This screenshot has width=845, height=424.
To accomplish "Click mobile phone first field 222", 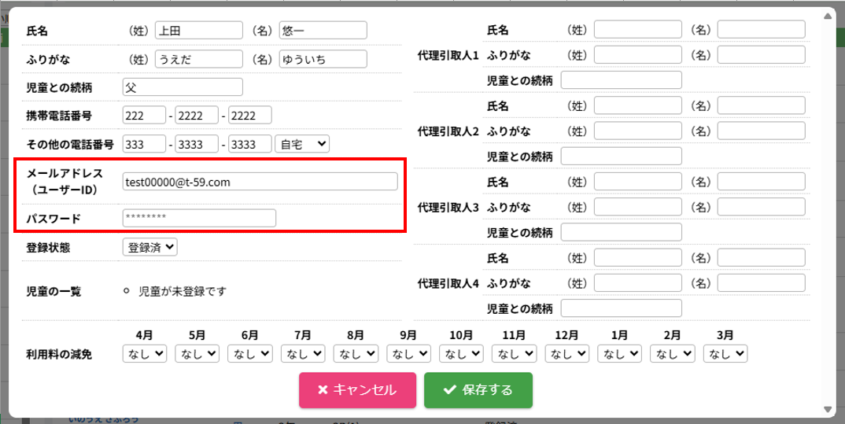I will point(144,116).
